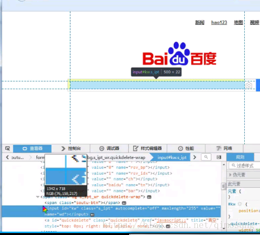Open the 视频 video link
The height and width of the screenshot is (235, 260).
(254, 22)
